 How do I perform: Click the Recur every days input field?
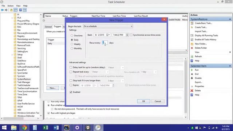105,43
